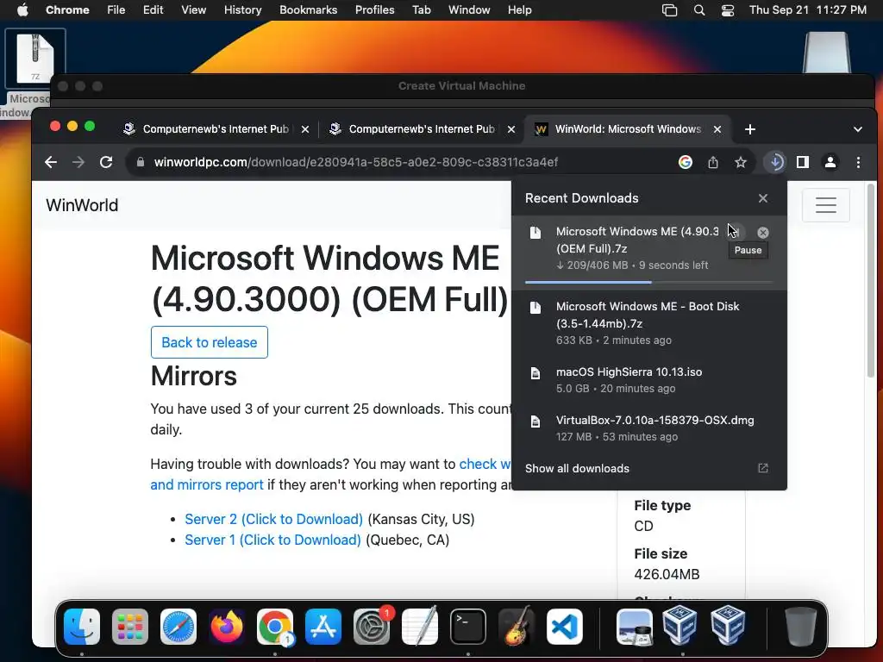Click the browser forward arrow
Screen dimensions: 883x662
pos(78,162)
